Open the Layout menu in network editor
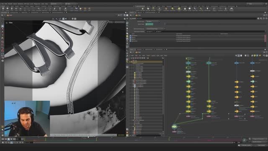Screen dimensions: 268x151 [x=153, y=55]
